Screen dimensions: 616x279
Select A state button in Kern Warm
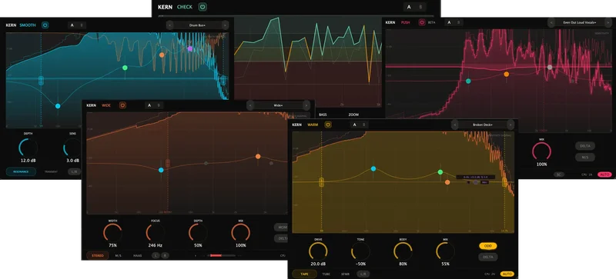coord(354,125)
